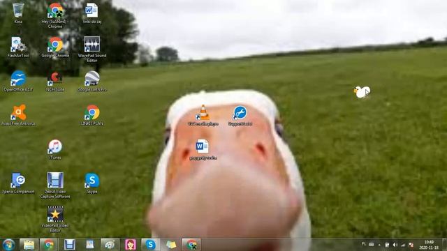This screenshot has height=251, width=447.
Task: Switch to Chrome via the taskbar button beside File Explorer
Action: pos(49,245)
